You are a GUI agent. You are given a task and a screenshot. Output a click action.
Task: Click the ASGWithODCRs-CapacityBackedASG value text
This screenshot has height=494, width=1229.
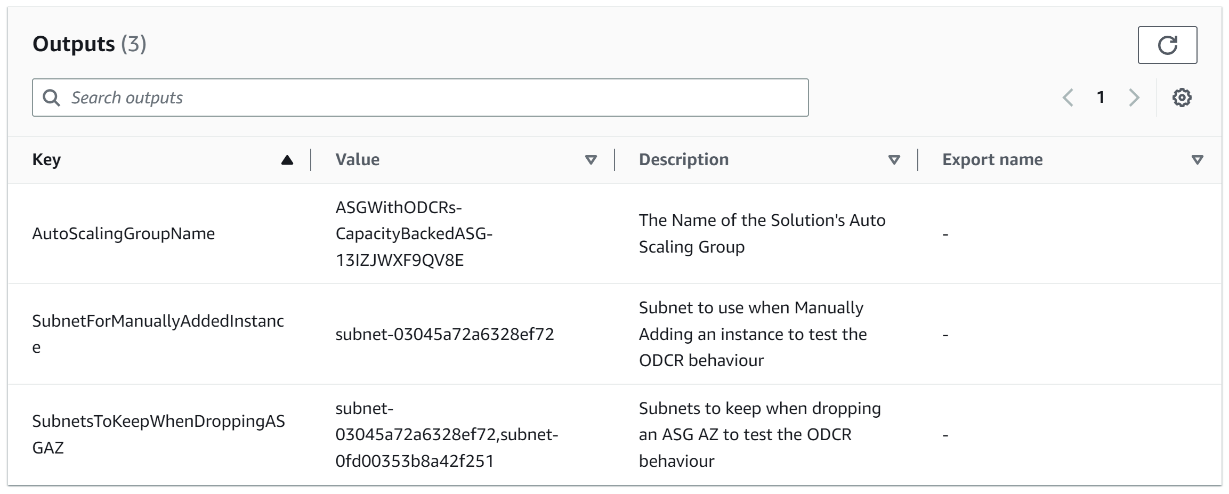pos(414,233)
